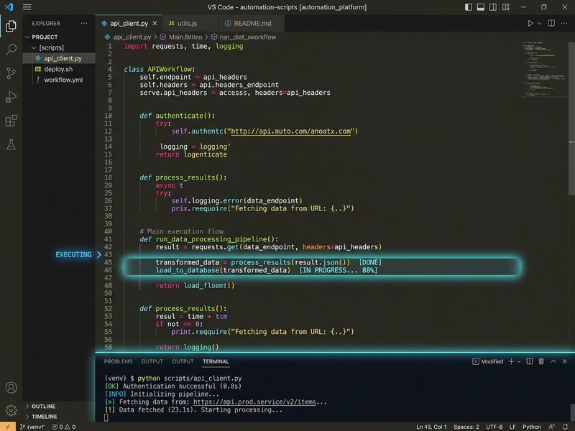Expand the Outline section at sidebar bottom

point(45,407)
